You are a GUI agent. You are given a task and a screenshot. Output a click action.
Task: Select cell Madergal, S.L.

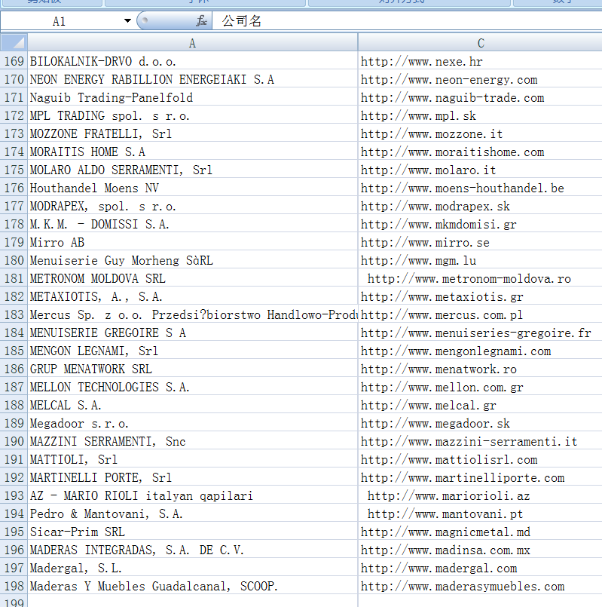pos(193,568)
